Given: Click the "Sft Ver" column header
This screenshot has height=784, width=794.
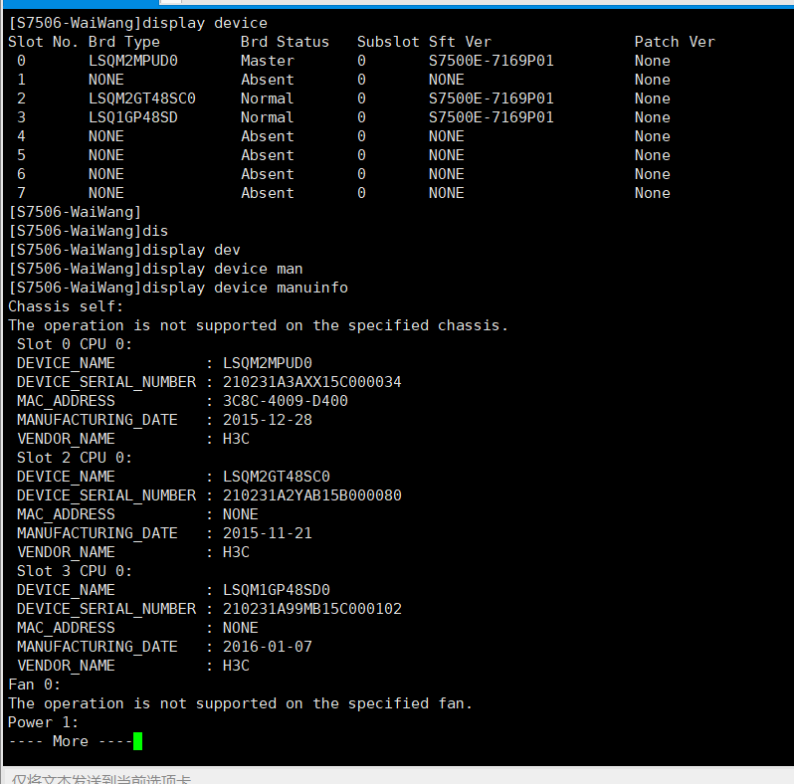Looking at the screenshot, I should tap(460, 42).
